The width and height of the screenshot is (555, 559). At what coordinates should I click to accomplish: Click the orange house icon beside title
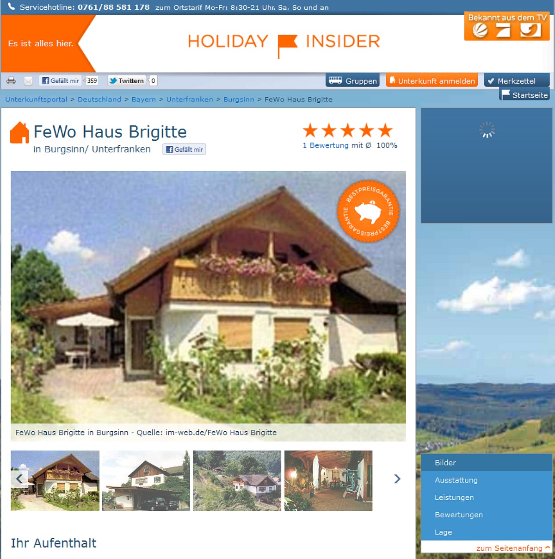point(19,132)
